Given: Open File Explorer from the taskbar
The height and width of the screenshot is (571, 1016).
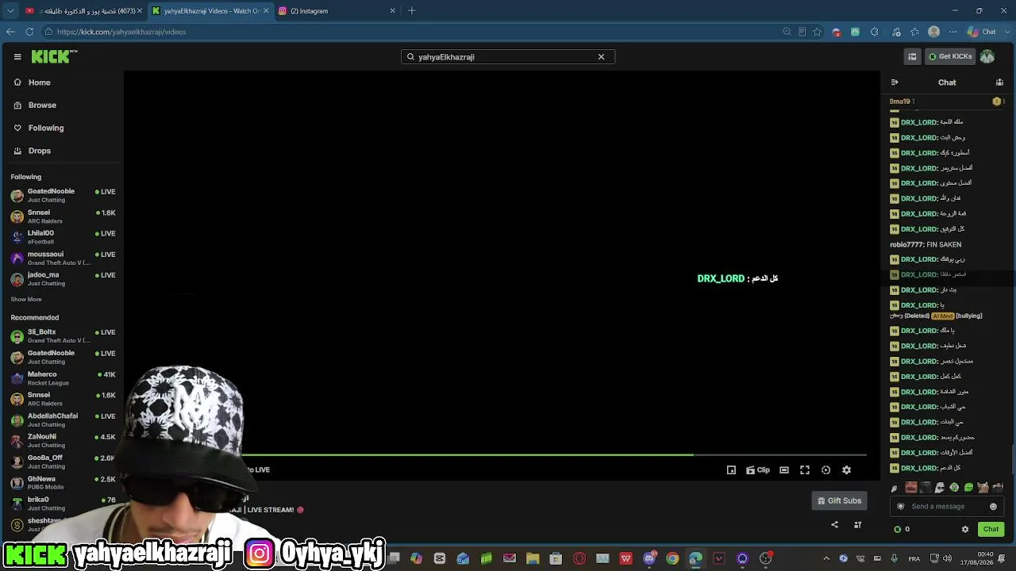Looking at the screenshot, I should (533, 558).
